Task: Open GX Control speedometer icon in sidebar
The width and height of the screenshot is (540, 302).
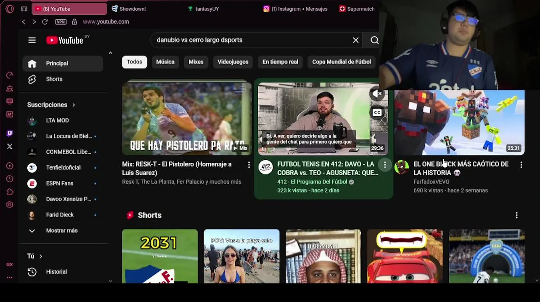Action: click(x=10, y=75)
